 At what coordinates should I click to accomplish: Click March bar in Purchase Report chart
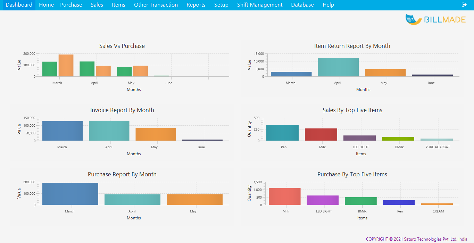[x=70, y=194]
